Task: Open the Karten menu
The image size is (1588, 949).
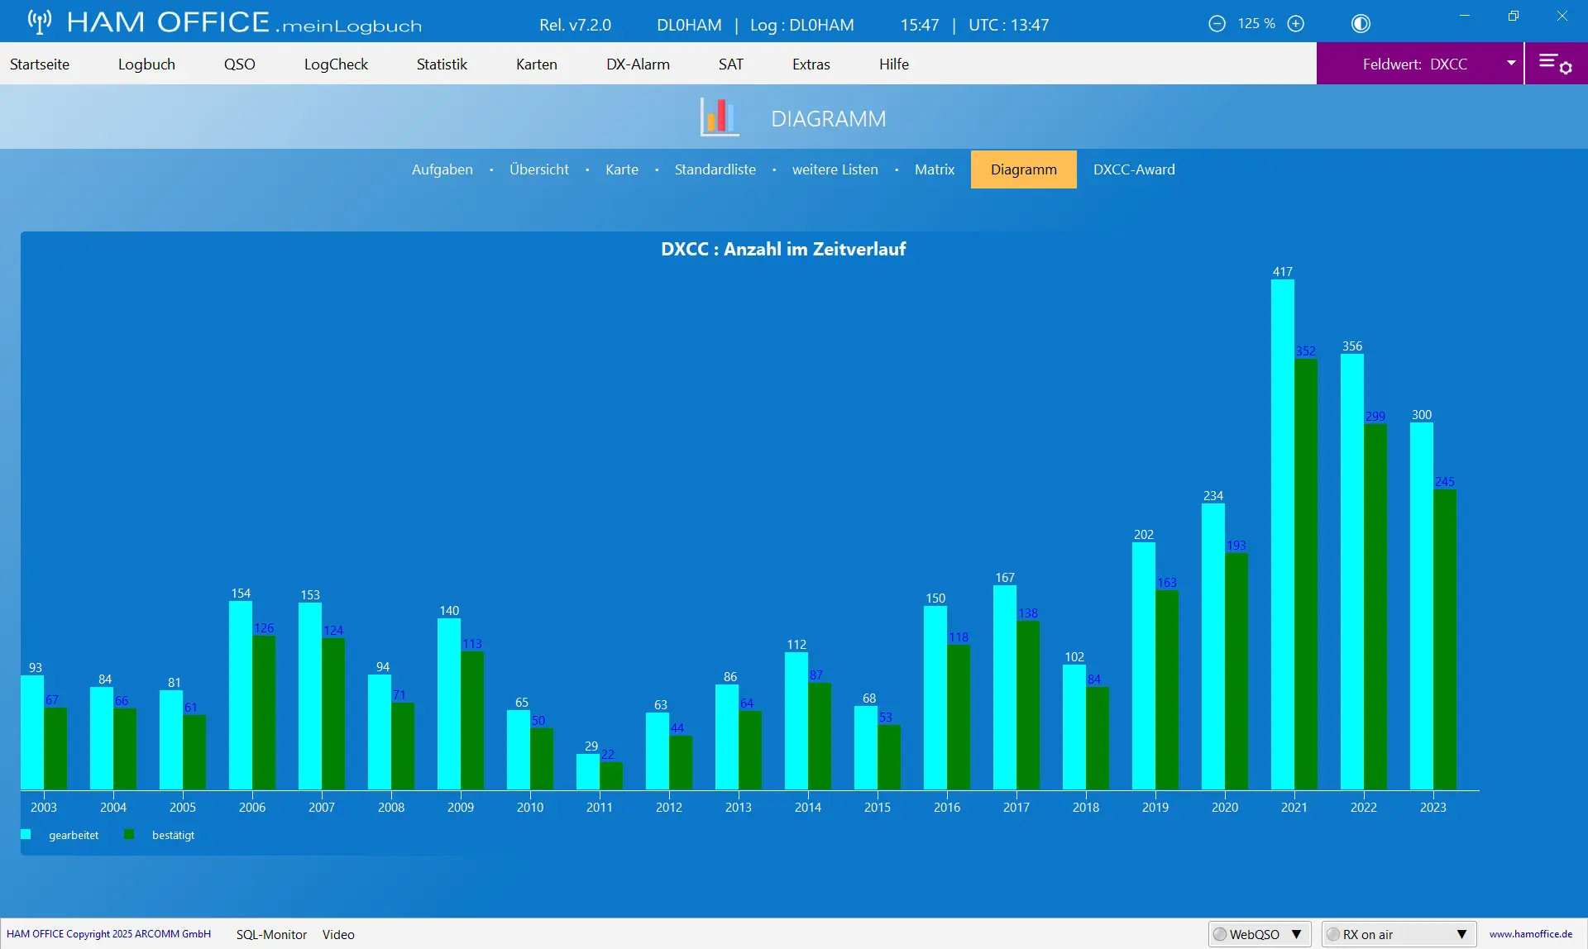Action: pyautogui.click(x=537, y=64)
